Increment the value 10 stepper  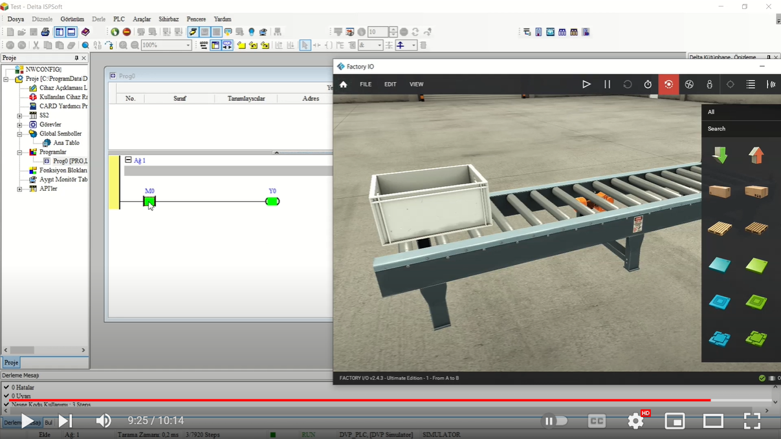coord(393,29)
